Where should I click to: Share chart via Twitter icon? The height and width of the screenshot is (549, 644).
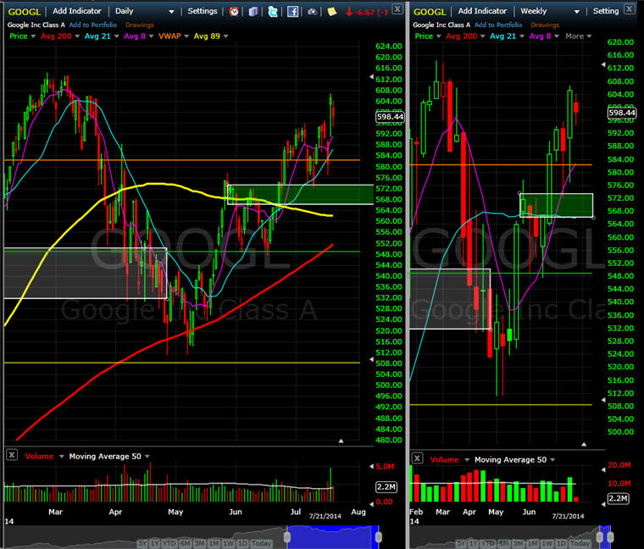coord(273,12)
